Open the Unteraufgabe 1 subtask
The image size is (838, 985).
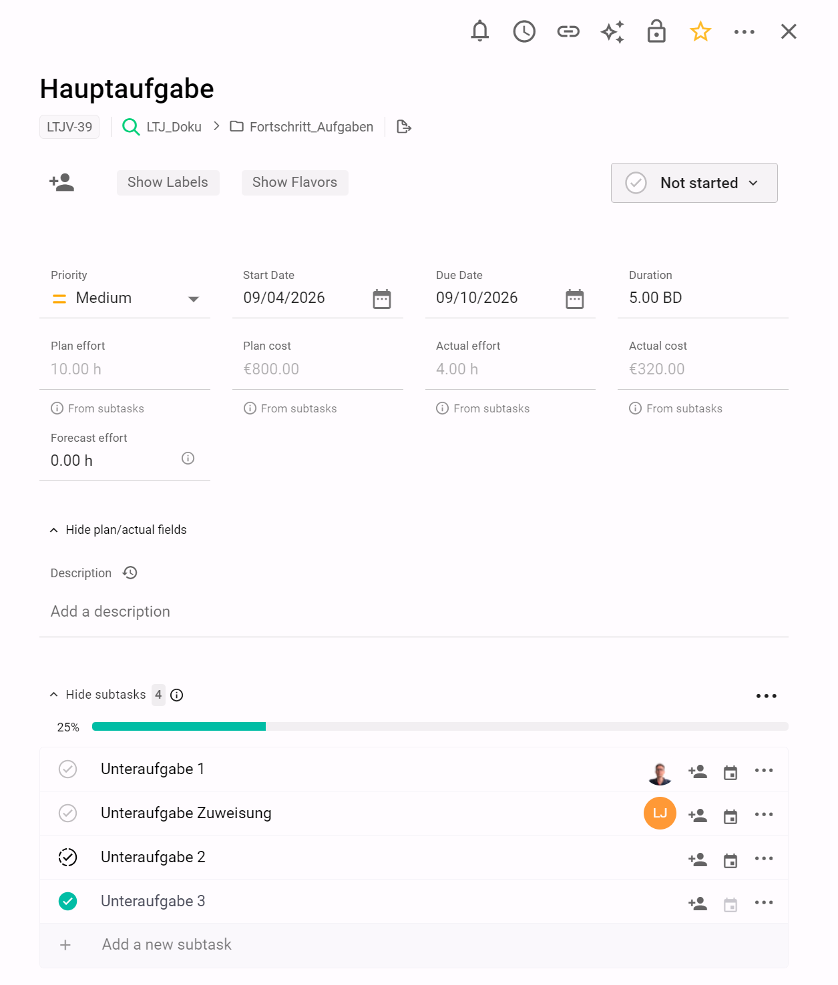pos(153,769)
